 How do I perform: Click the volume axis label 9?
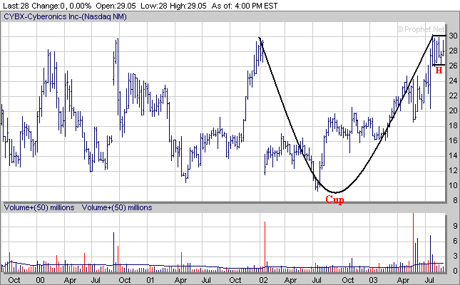[455, 226]
